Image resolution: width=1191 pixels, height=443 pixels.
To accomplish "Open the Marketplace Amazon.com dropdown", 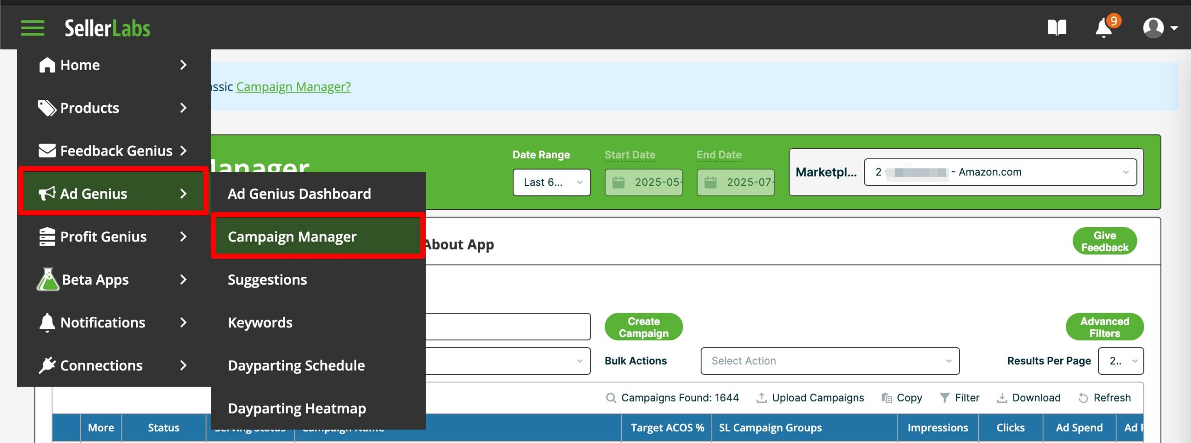I will click(1000, 172).
